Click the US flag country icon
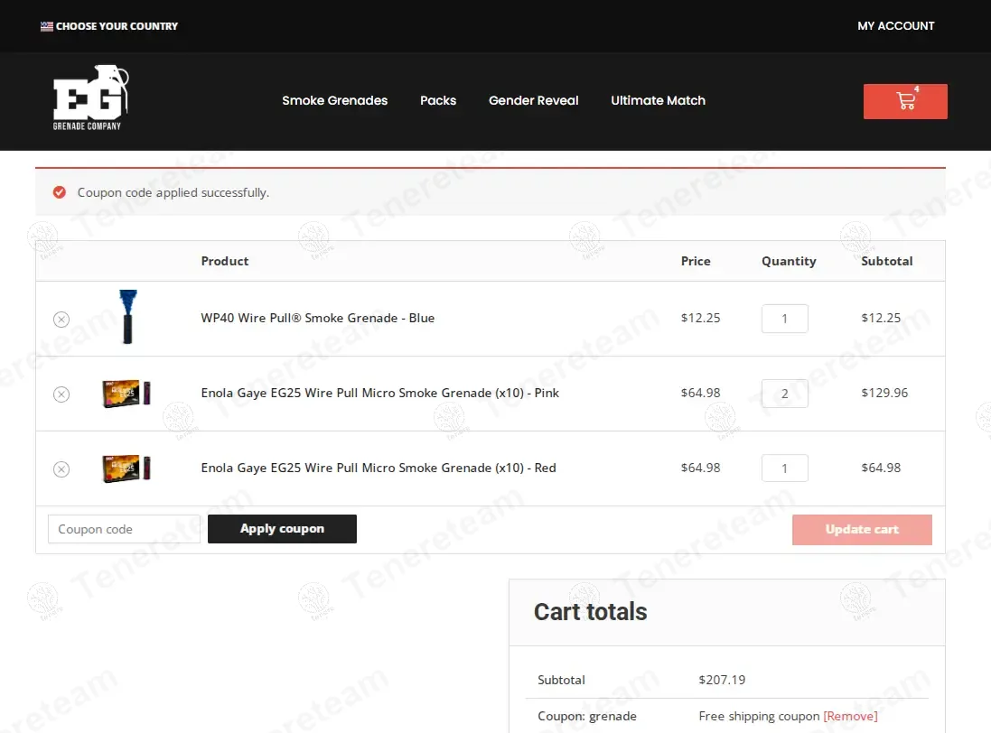The height and width of the screenshot is (733, 991). pyautogui.click(x=46, y=26)
